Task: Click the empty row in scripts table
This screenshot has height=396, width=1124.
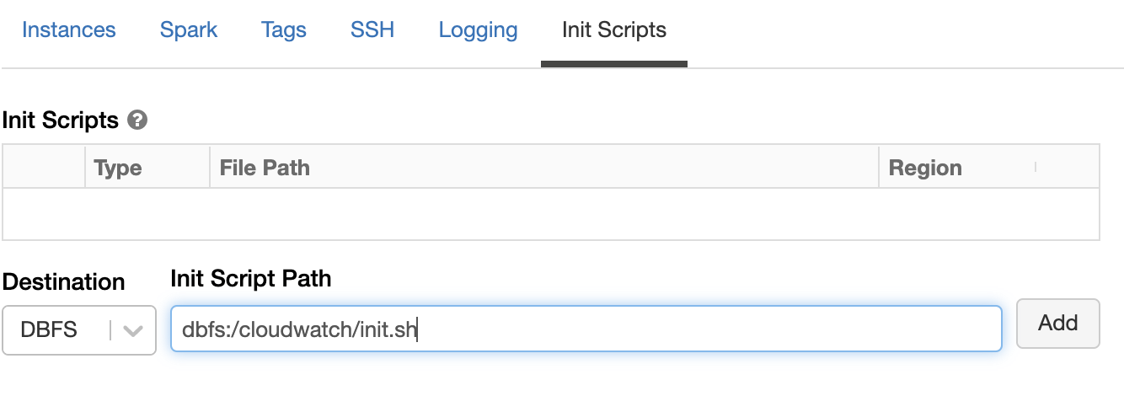Action: click(551, 214)
